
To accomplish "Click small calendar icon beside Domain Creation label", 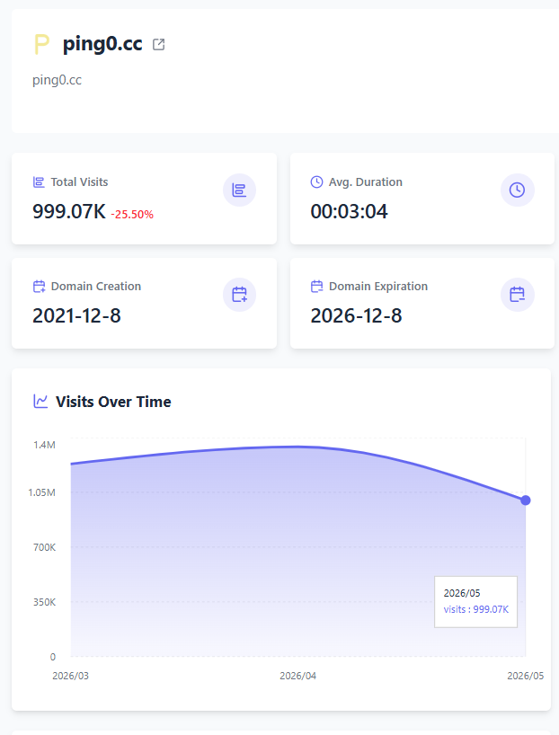I will pos(39,287).
